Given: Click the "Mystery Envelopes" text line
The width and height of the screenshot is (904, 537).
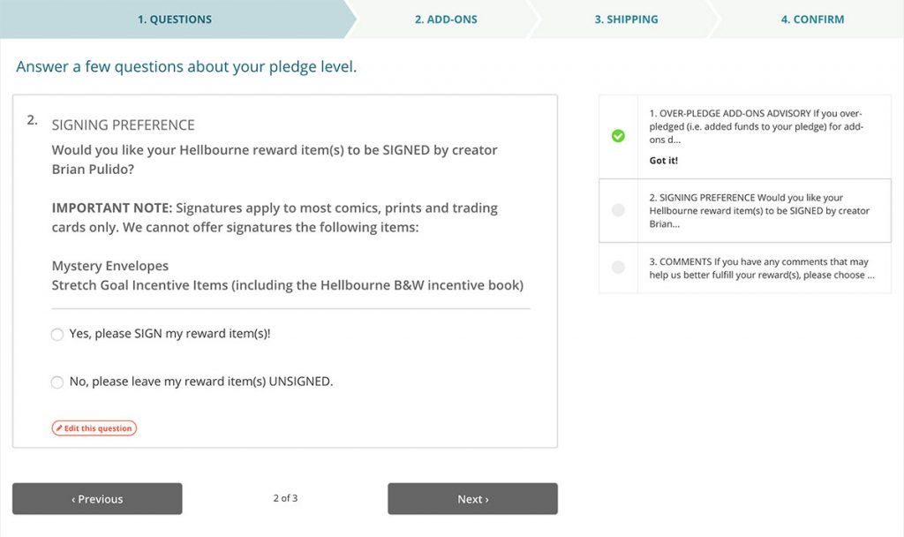Looking at the screenshot, I should coord(109,266).
